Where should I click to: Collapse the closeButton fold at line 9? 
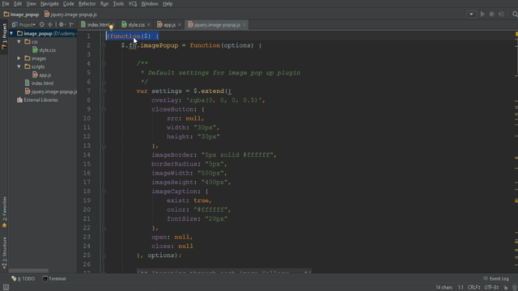[x=104, y=109]
